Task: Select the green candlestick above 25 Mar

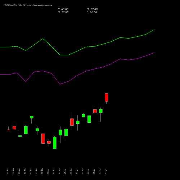Action: (32, 117)
